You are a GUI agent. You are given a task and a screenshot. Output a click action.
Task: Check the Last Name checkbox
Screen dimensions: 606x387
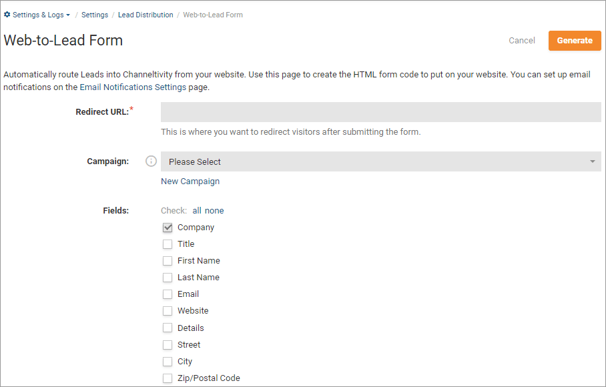(x=167, y=277)
